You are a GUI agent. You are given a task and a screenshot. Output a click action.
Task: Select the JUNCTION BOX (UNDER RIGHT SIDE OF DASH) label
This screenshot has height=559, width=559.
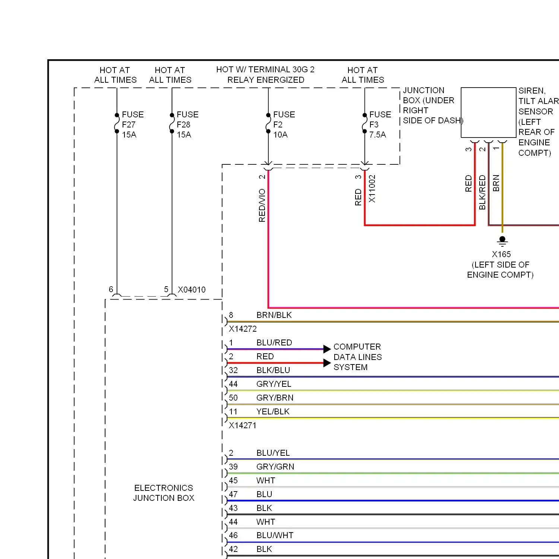tap(433, 105)
